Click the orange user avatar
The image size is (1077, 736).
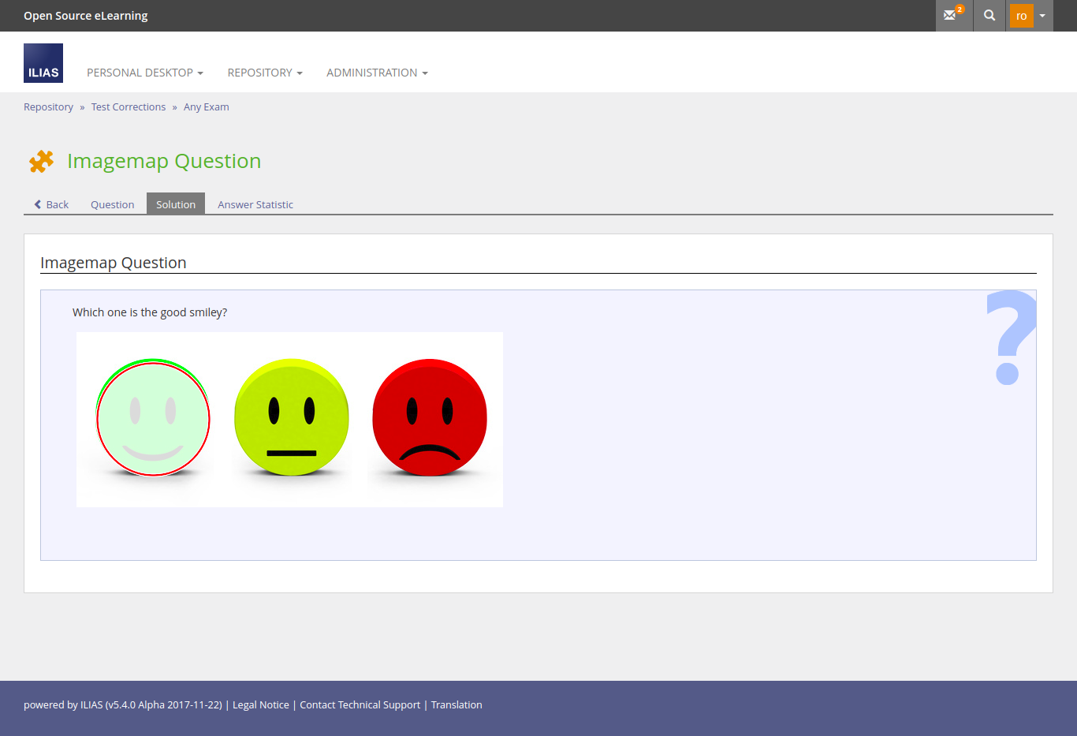pos(1021,16)
